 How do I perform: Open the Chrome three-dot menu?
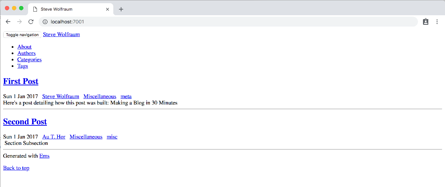(x=437, y=22)
